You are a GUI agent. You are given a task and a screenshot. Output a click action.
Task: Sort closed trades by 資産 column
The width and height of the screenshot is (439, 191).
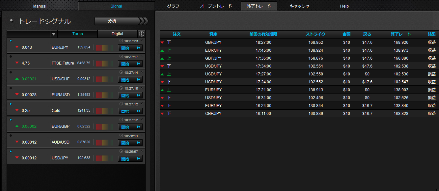point(213,34)
